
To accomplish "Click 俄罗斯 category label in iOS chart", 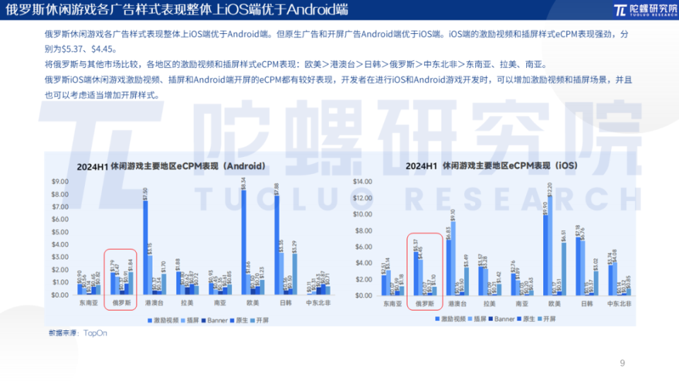I will tap(425, 303).
